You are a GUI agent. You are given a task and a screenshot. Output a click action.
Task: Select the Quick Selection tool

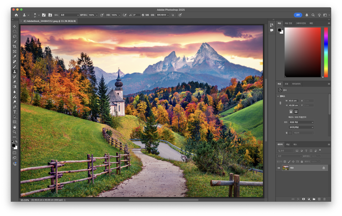(15, 41)
